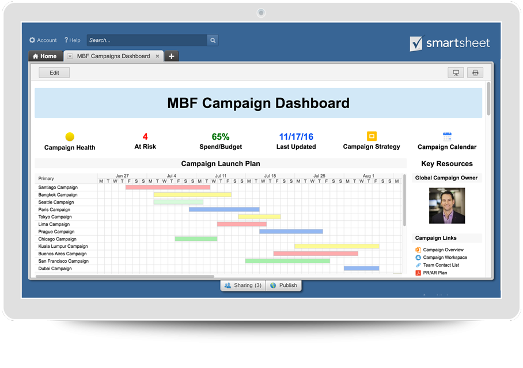Click the yellow Campaign Health indicator

click(70, 137)
